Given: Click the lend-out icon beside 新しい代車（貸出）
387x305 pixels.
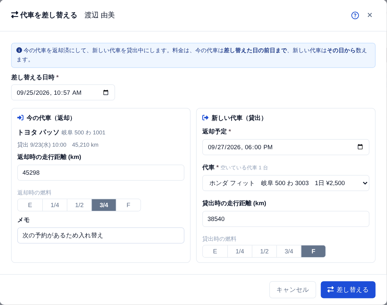Looking at the screenshot, I should pos(205,118).
